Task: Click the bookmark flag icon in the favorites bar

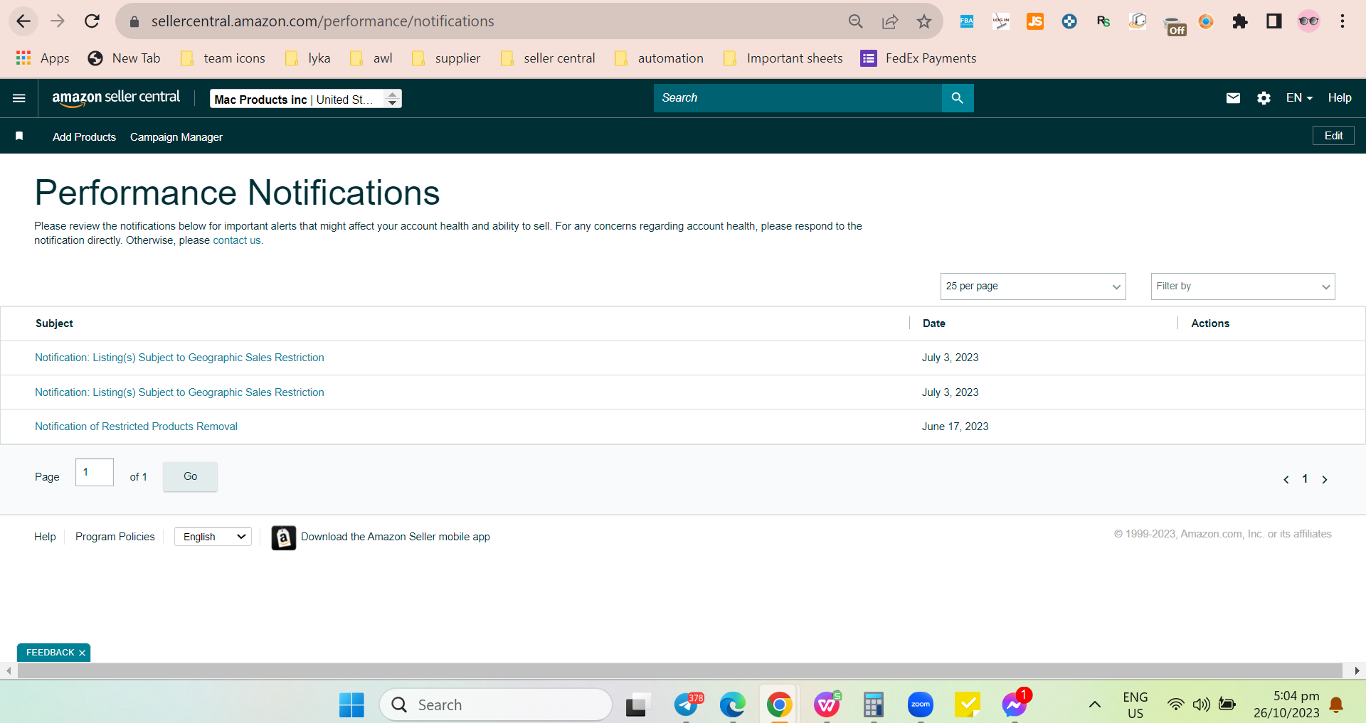Action: click(x=19, y=136)
